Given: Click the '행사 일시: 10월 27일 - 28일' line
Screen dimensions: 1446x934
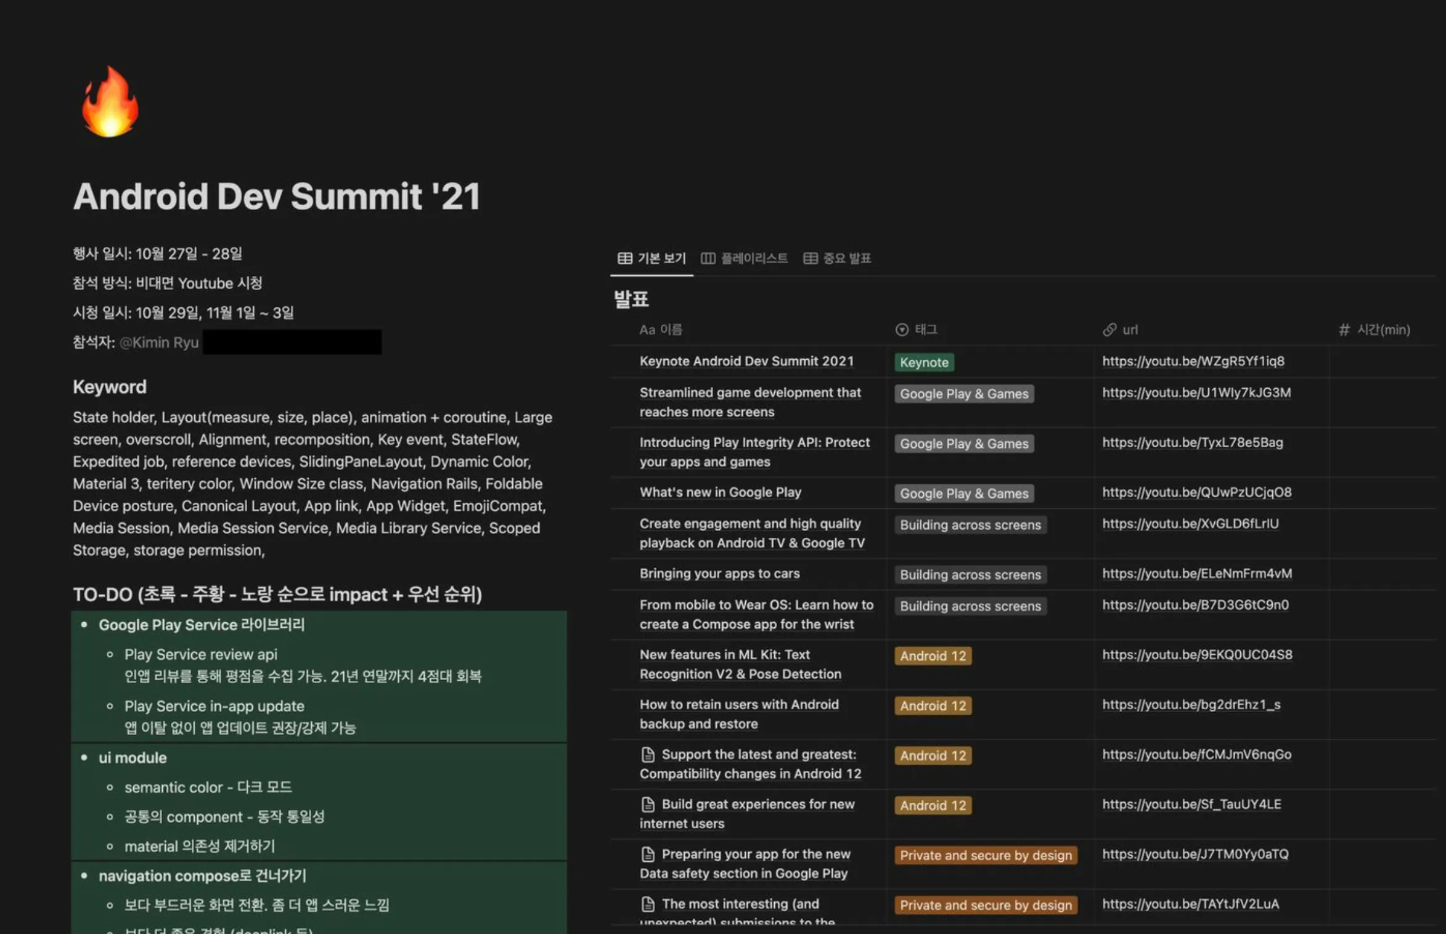Looking at the screenshot, I should coord(157,254).
